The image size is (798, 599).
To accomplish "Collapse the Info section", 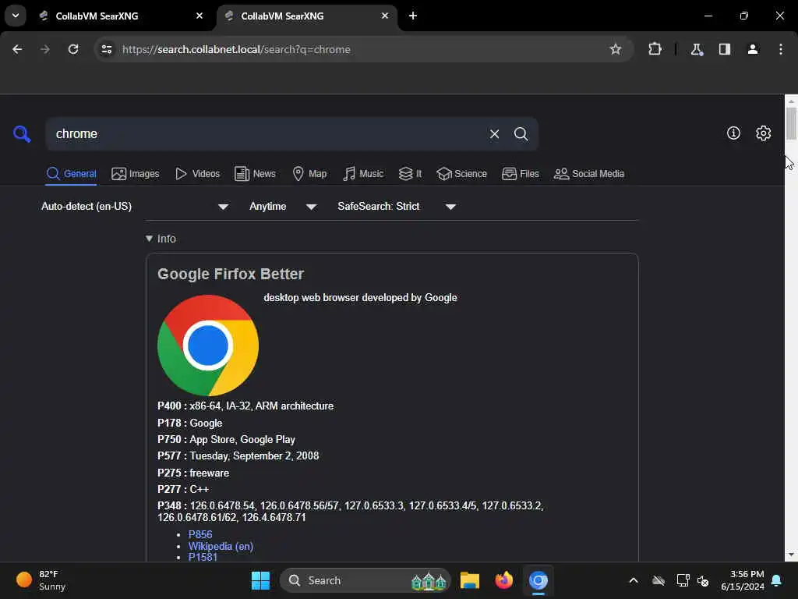I will coord(161,239).
